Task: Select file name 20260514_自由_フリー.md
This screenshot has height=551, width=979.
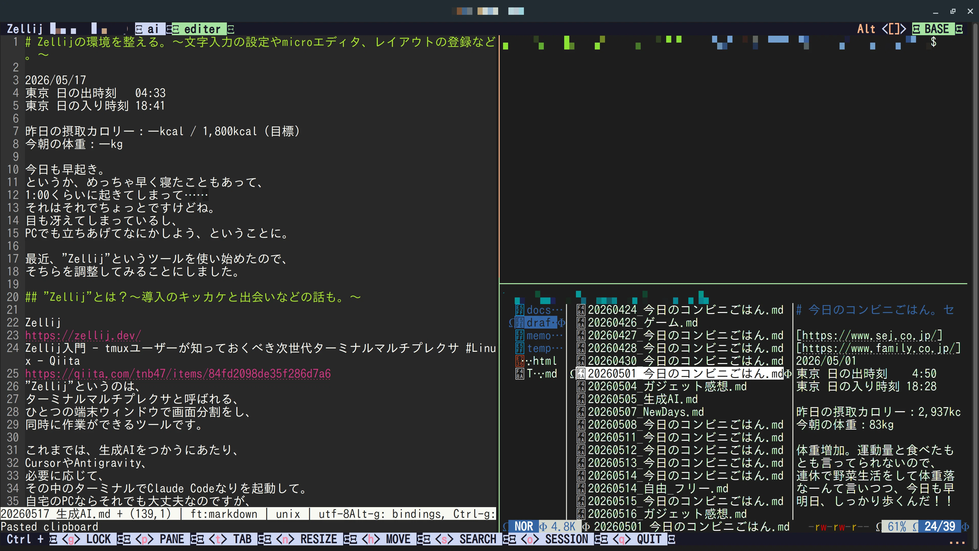Action: (658, 488)
